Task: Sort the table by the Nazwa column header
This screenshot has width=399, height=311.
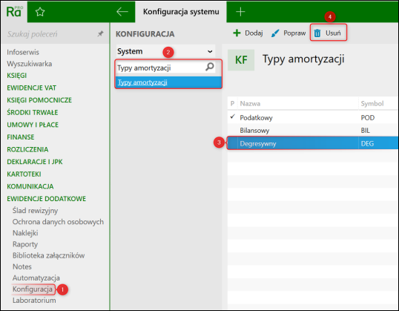Action: pyautogui.click(x=250, y=104)
